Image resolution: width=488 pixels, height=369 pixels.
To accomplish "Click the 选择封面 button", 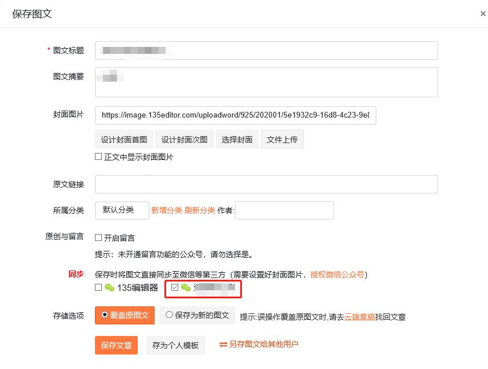I will (237, 139).
